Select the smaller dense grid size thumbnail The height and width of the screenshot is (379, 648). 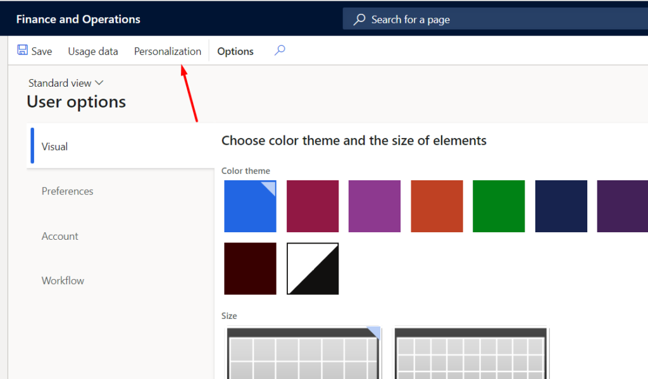point(471,352)
